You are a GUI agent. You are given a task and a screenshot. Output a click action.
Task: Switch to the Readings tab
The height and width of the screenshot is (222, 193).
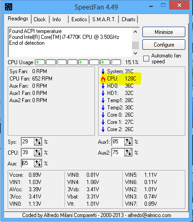point(18,19)
